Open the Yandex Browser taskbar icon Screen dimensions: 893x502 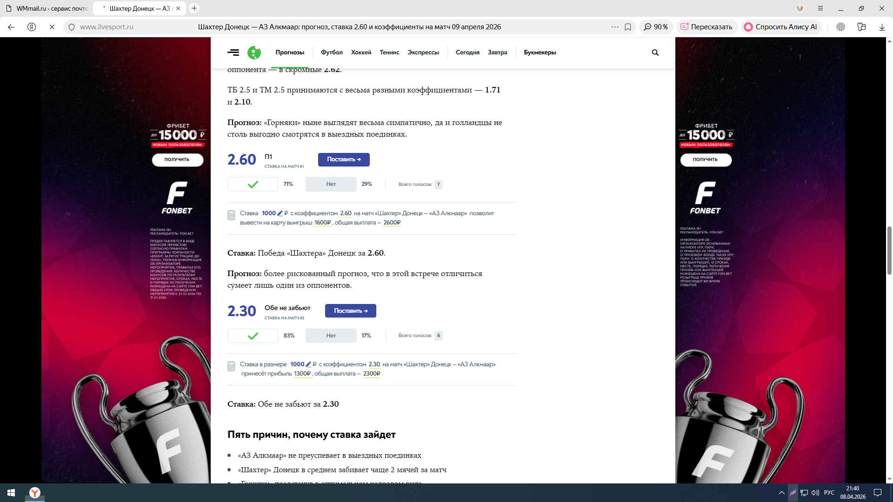click(35, 493)
